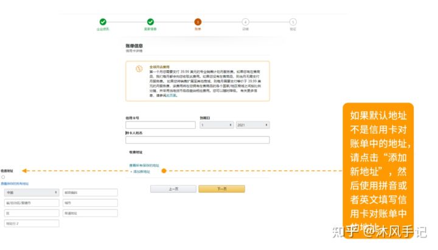Focus the postal code field
The image size is (438, 250).
click(x=90, y=192)
